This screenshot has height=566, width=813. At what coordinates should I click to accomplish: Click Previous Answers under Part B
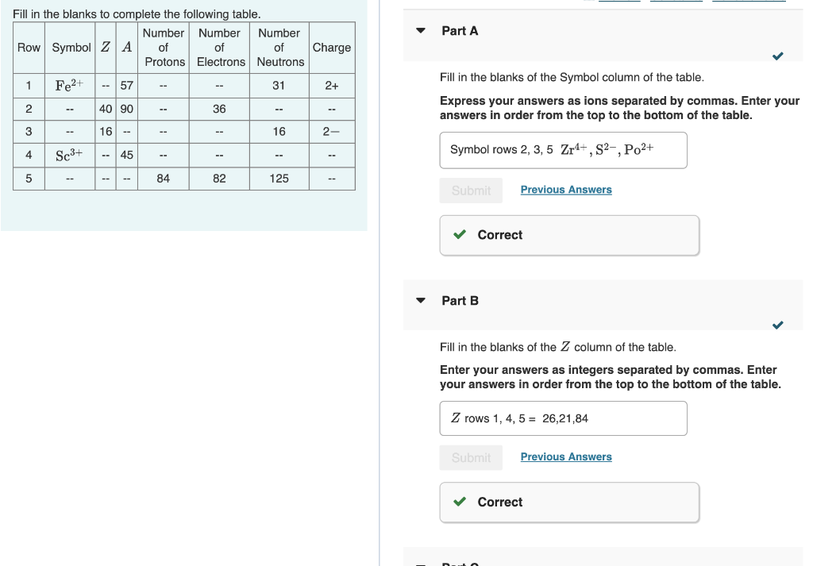[x=566, y=456]
